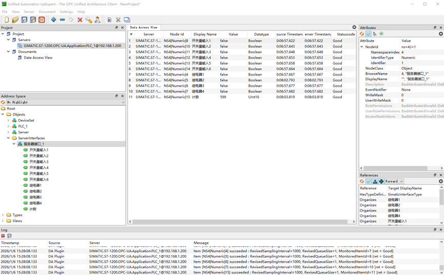Image resolution: width=444 pixels, height=275 pixels.
Task: Collapse the ServerInterfaces folder
Action: point(8,138)
